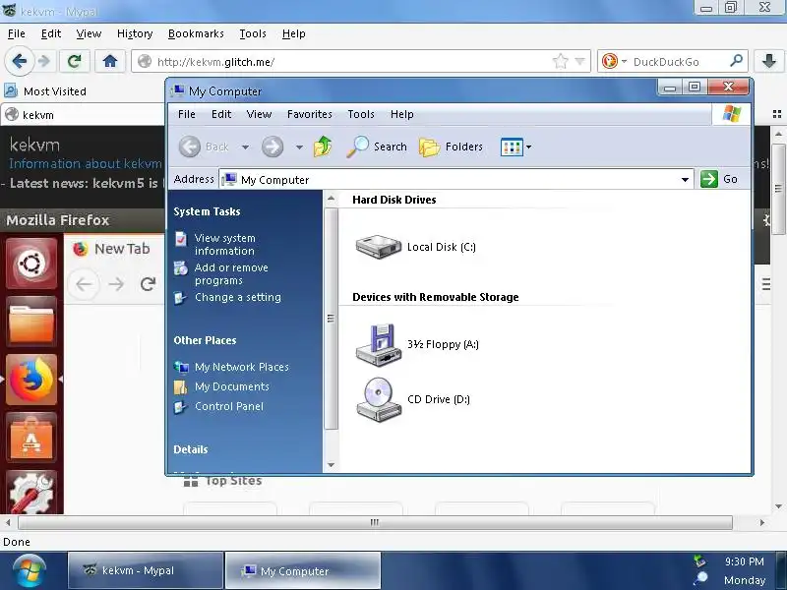Open DuckDuckGo search engine dropdown
The height and width of the screenshot is (590, 787).
click(x=624, y=61)
